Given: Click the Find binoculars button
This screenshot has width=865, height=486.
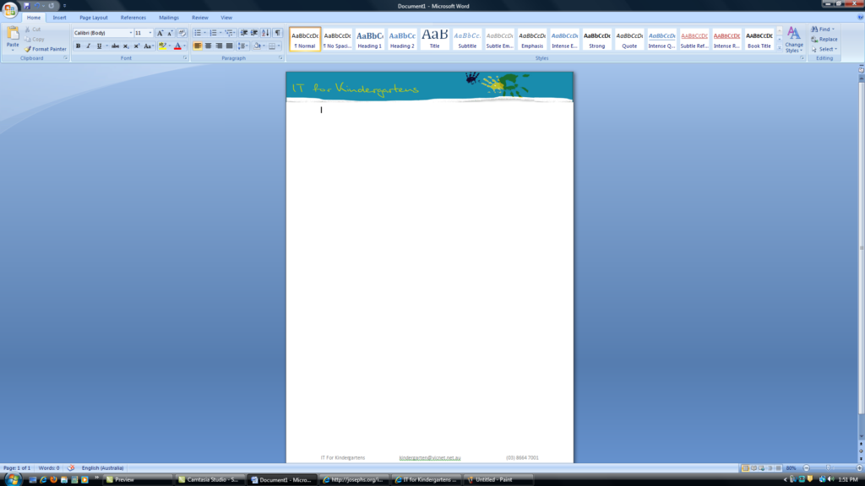Looking at the screenshot, I should (821, 30).
